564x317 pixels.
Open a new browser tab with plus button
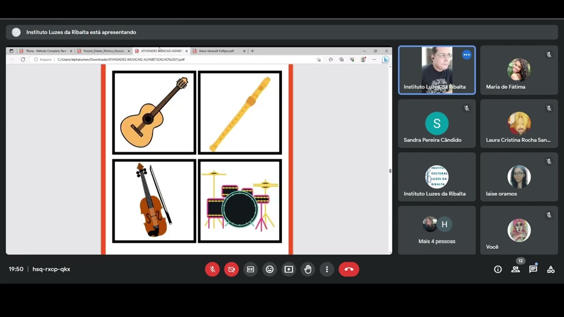click(x=252, y=51)
